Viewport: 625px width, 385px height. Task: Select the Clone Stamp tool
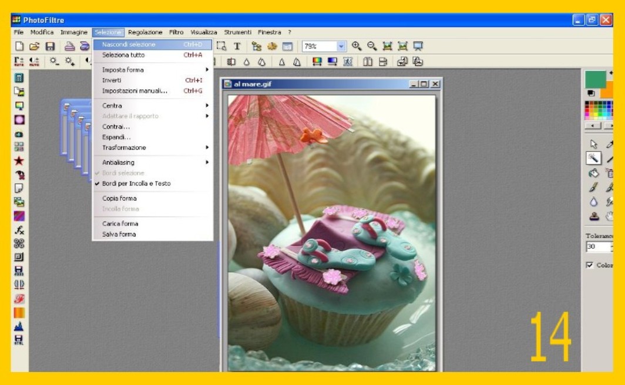593,216
